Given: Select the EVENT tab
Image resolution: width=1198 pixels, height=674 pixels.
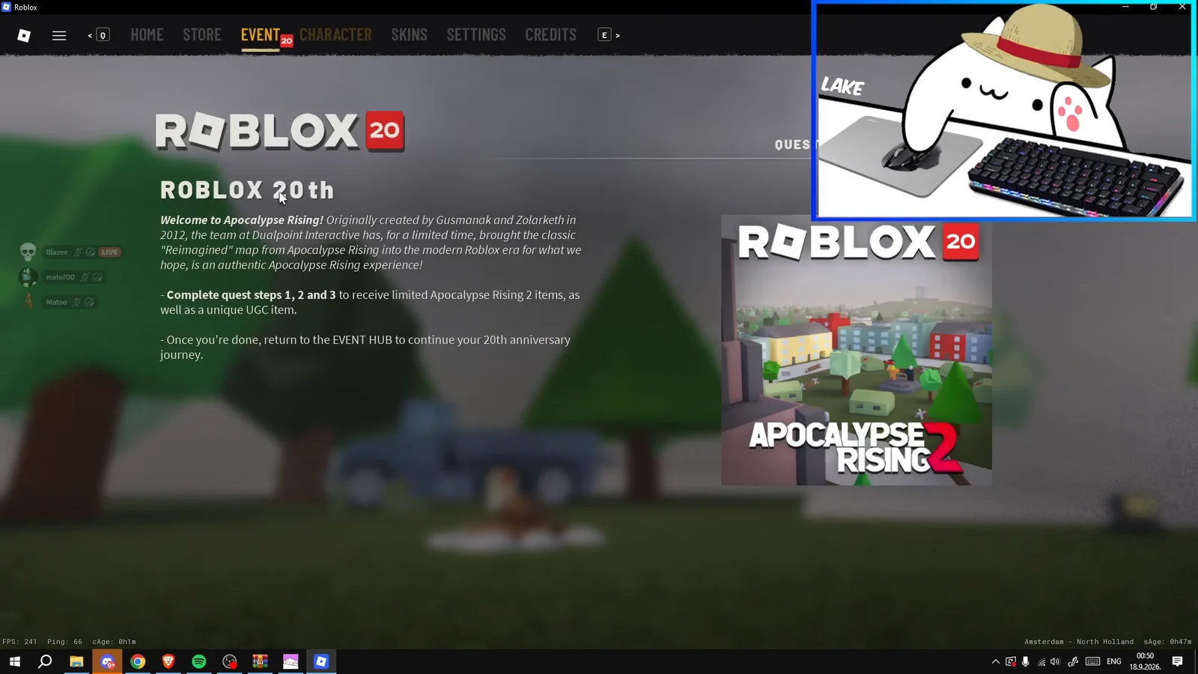Looking at the screenshot, I should pos(261,34).
